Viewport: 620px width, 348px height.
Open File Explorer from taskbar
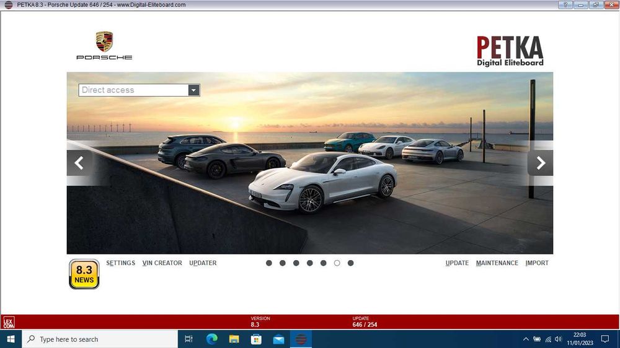234,339
